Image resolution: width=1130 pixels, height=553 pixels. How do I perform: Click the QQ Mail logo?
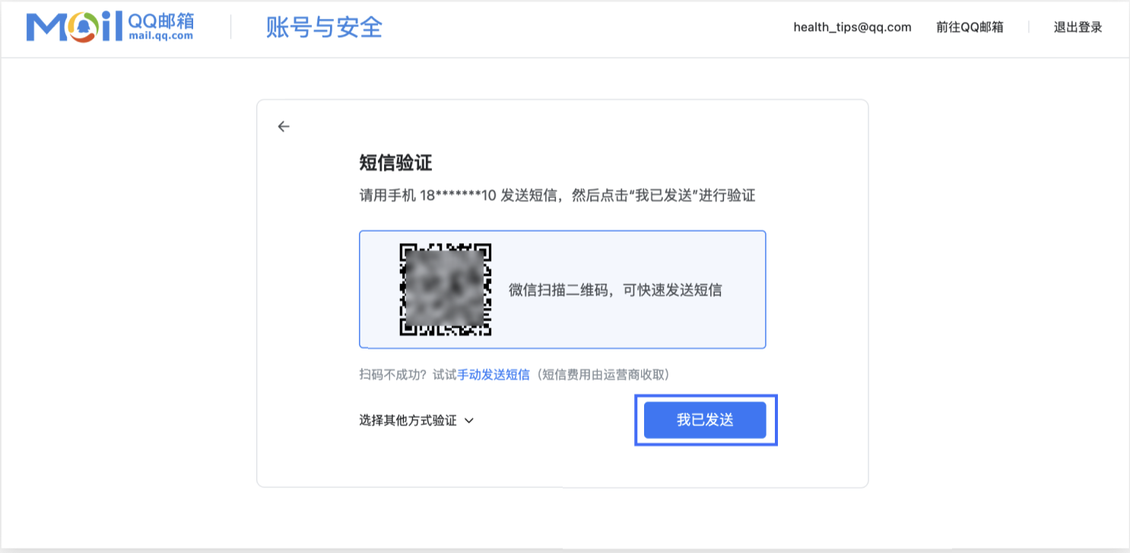click(x=109, y=27)
